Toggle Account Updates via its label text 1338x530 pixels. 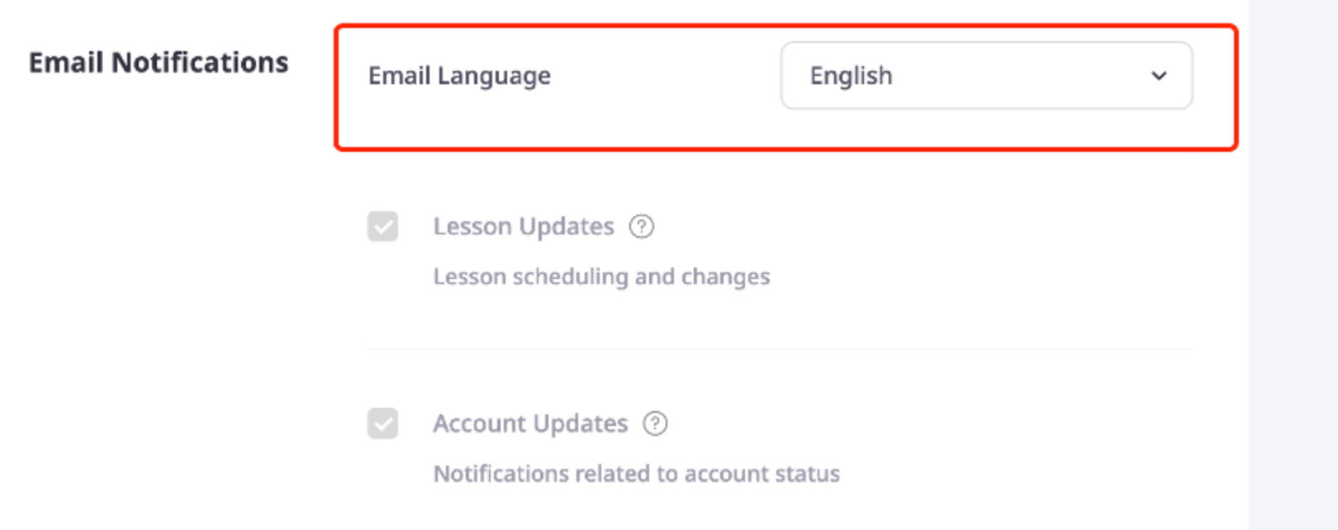(530, 424)
